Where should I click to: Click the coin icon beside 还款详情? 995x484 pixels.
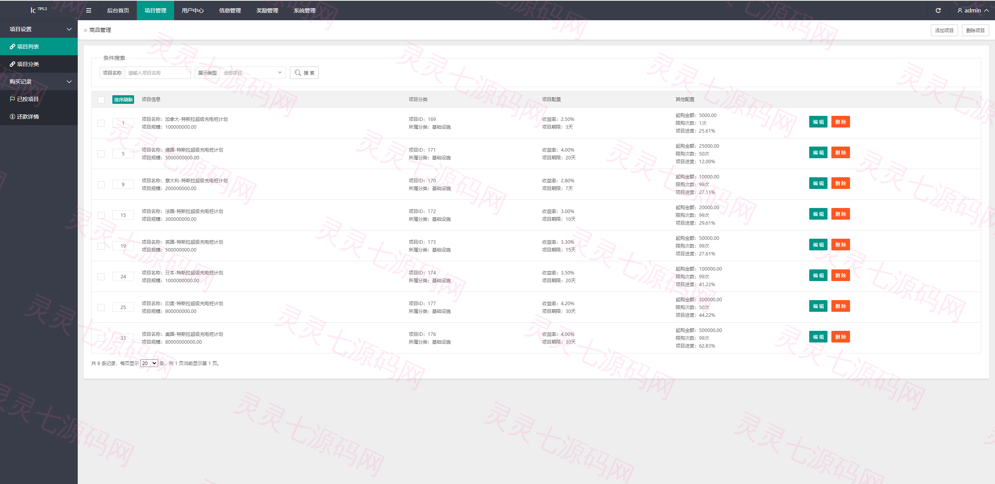point(12,117)
